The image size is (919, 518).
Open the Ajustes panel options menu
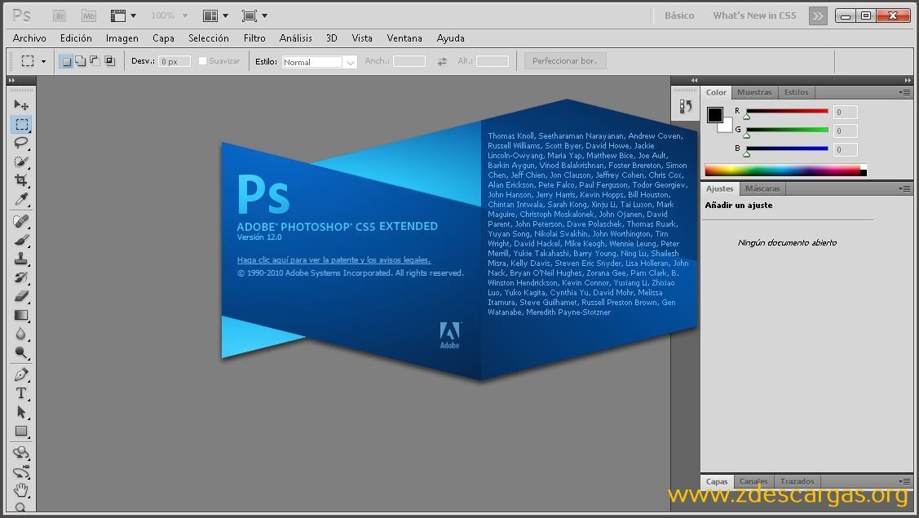click(x=904, y=189)
